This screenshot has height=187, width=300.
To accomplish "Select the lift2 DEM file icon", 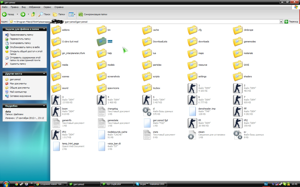I will pyautogui.click(x=238, y=123).
